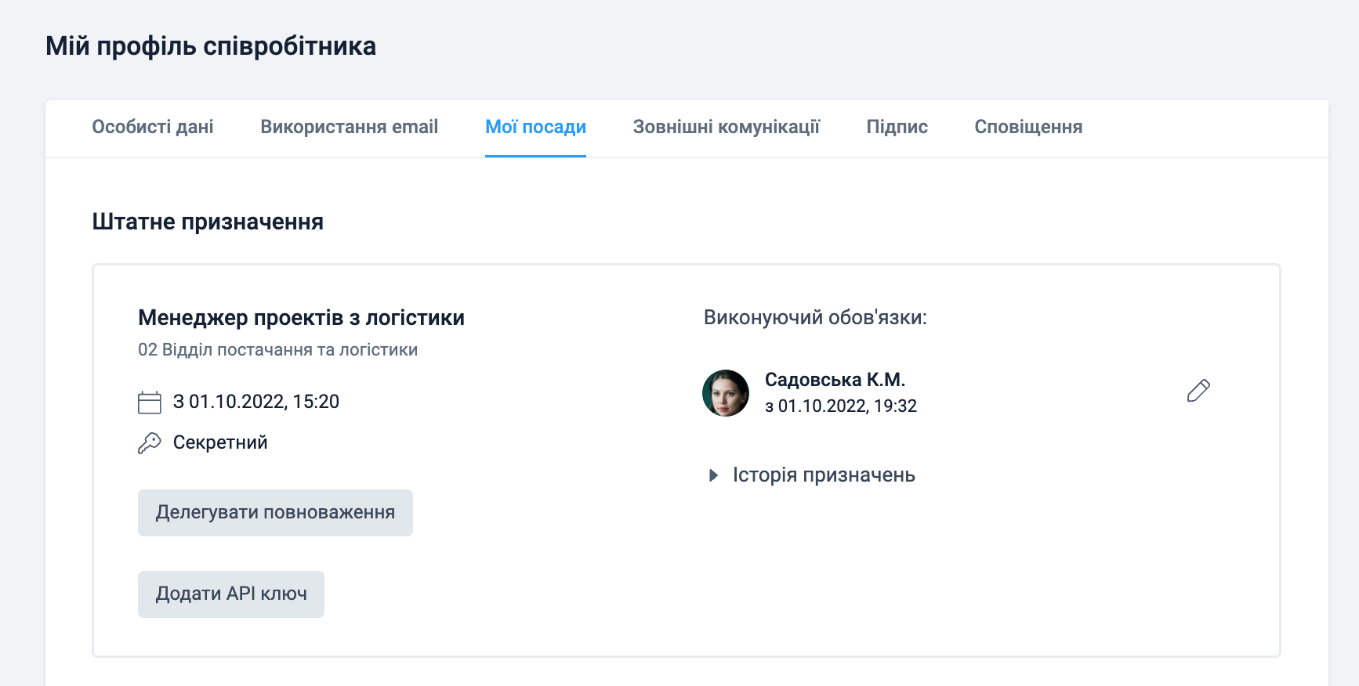Switch to the Використання email tab
Image resolution: width=1359 pixels, height=686 pixels.
pyautogui.click(x=349, y=127)
